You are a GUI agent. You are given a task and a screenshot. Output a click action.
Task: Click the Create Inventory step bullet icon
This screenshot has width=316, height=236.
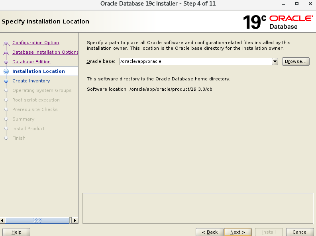[x=6, y=81]
